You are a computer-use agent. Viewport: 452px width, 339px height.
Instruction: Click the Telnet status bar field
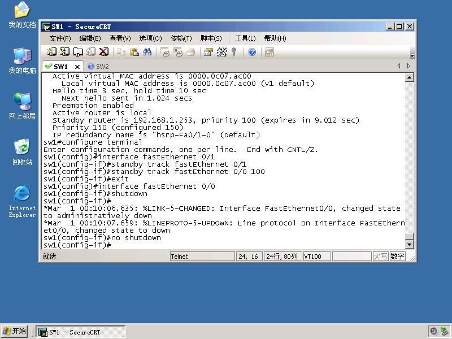(202, 257)
